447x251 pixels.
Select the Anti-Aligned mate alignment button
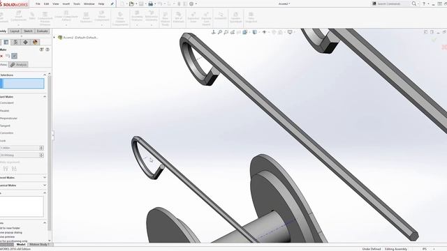(14, 169)
